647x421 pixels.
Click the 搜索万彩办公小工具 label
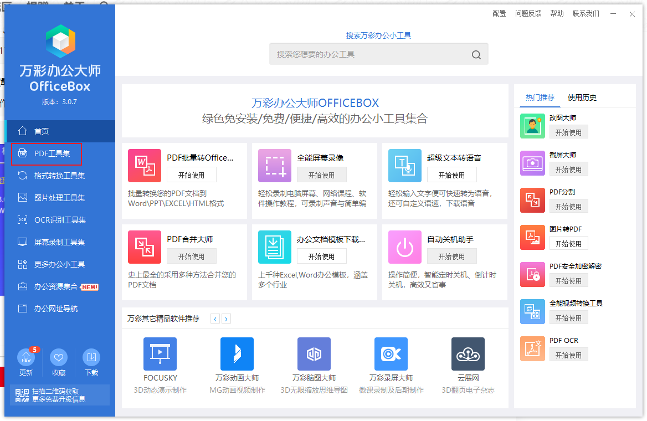(379, 35)
